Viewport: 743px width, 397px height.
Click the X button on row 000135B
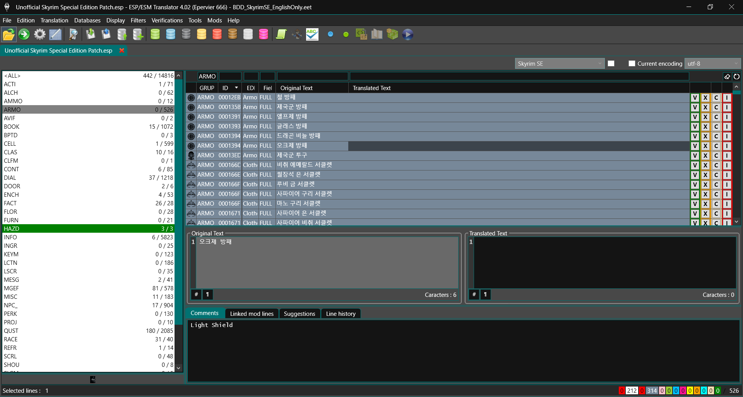tap(705, 107)
